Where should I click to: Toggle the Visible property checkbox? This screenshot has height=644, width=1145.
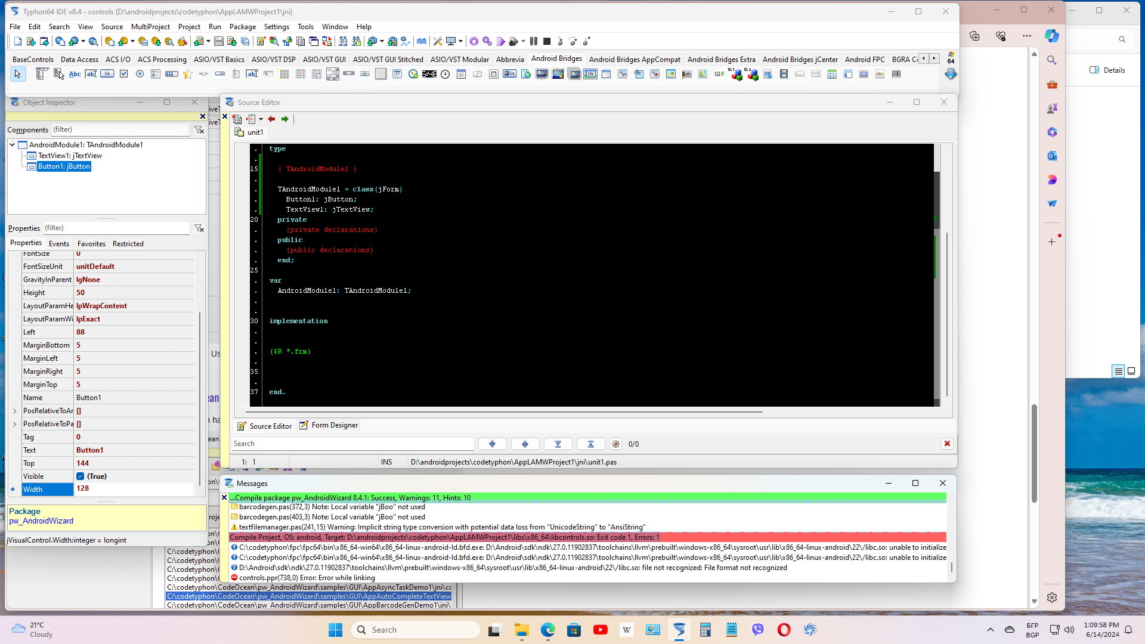pyautogui.click(x=80, y=476)
